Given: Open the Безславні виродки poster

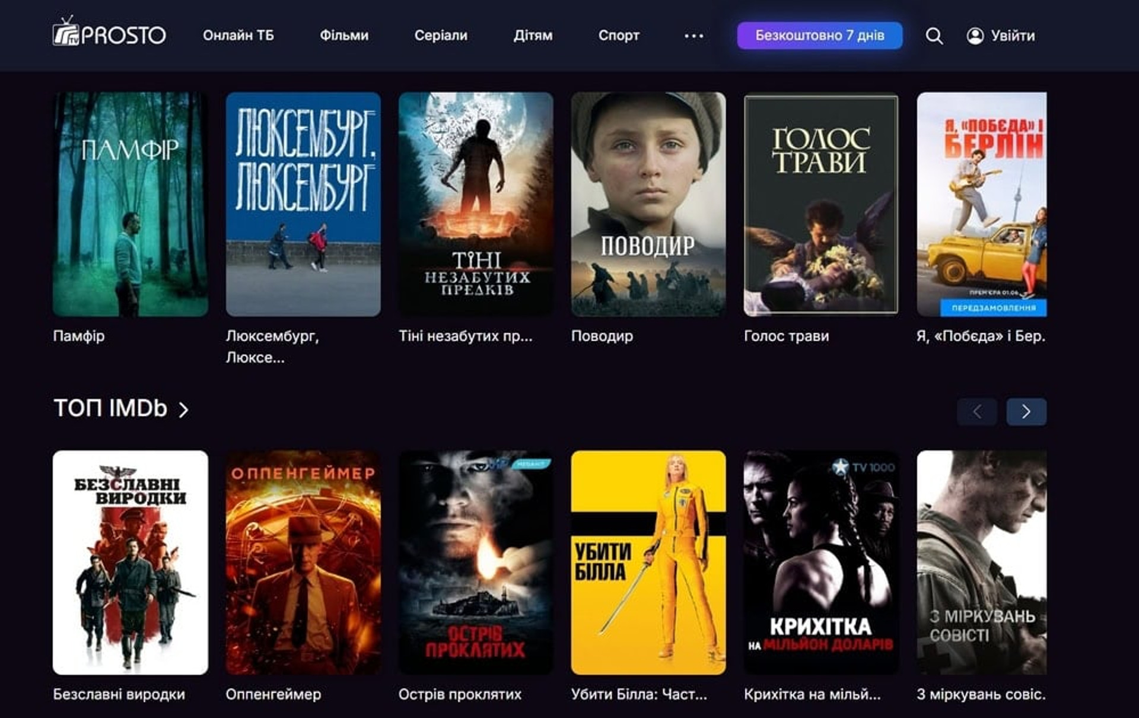Looking at the screenshot, I should pos(131,563).
